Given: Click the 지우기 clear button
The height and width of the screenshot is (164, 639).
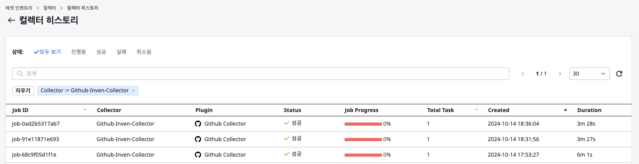Looking at the screenshot, I should [23, 91].
